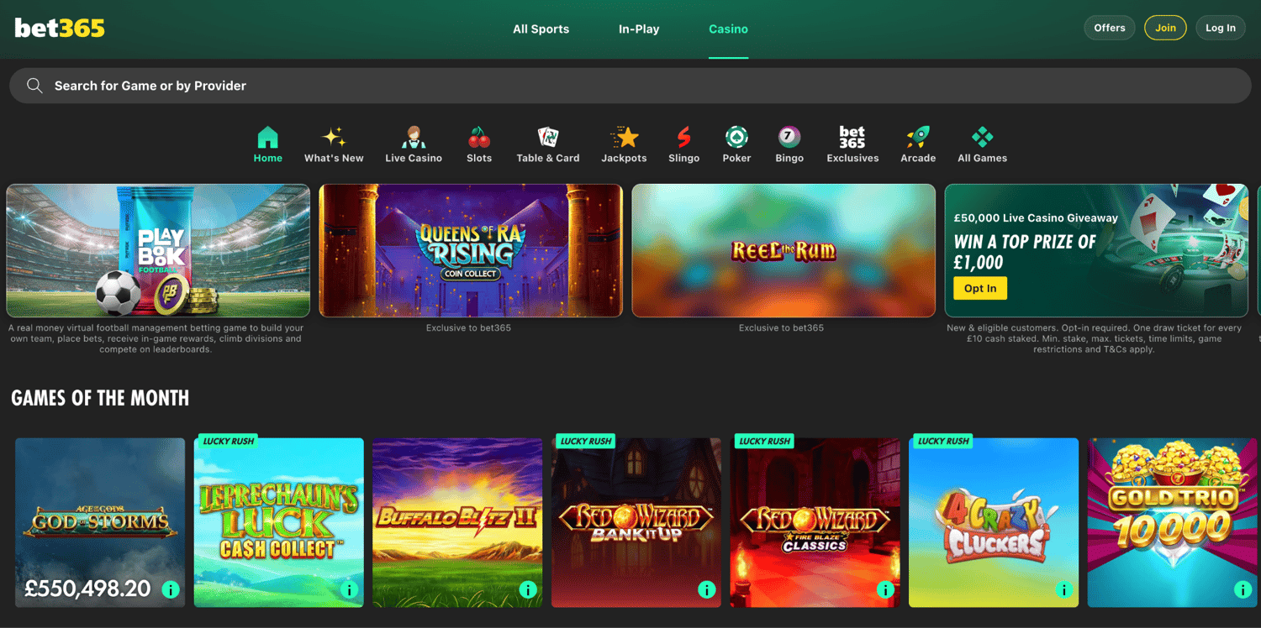Viewport: 1261px width, 628px height.
Task: Open the Slingo category
Action: click(684, 144)
